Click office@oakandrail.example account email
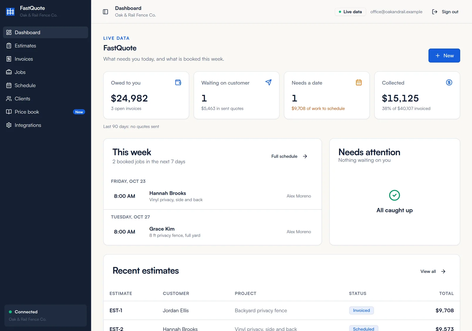The width and height of the screenshot is (472, 331). click(396, 12)
